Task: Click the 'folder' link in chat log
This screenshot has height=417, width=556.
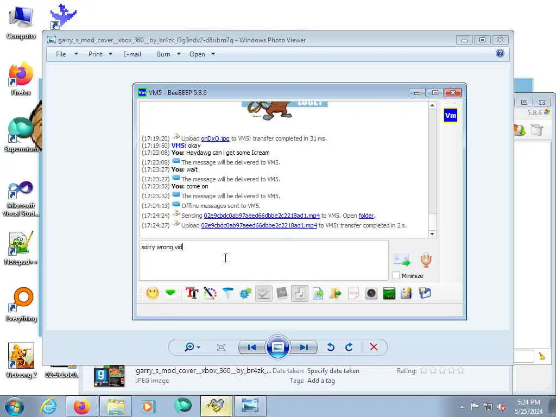Action: click(x=366, y=216)
